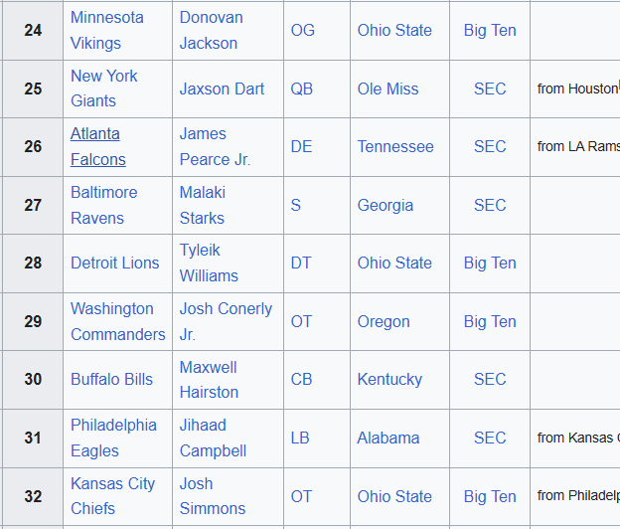Open the Ole Miss college link
Screen dimensions: 620x529
[387, 88]
